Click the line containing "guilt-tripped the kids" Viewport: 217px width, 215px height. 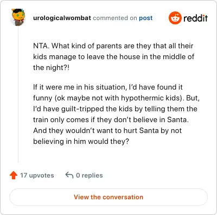[115, 109]
